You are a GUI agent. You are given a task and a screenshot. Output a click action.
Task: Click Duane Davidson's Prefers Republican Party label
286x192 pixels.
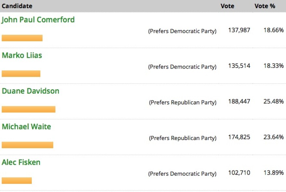pyautogui.click(x=183, y=102)
